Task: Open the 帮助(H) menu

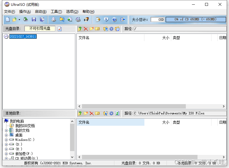Action: pos(88,12)
